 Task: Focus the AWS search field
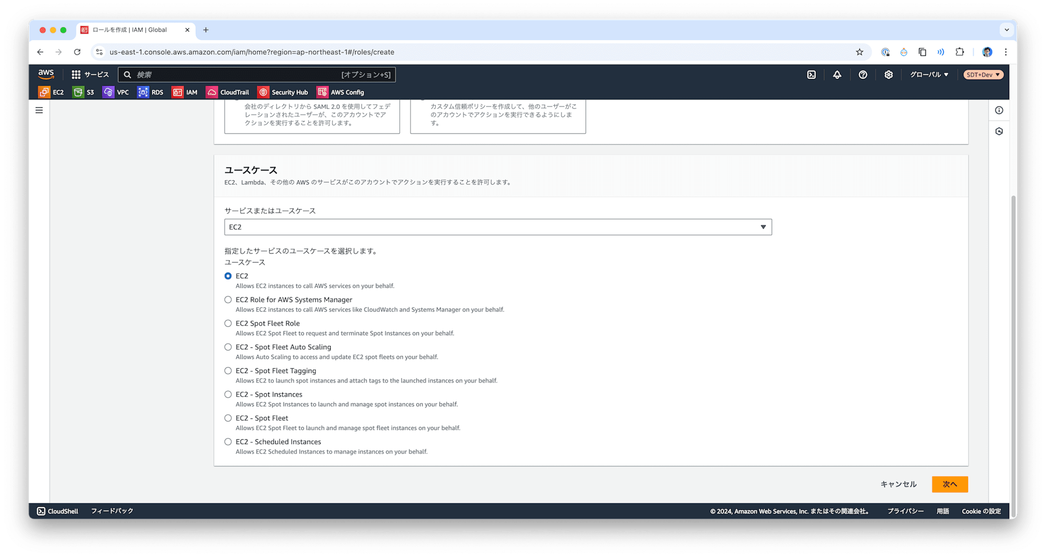pos(257,75)
